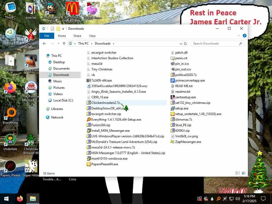Open the network tray icon
Screen dimensions: 272x204
click(231, 199)
